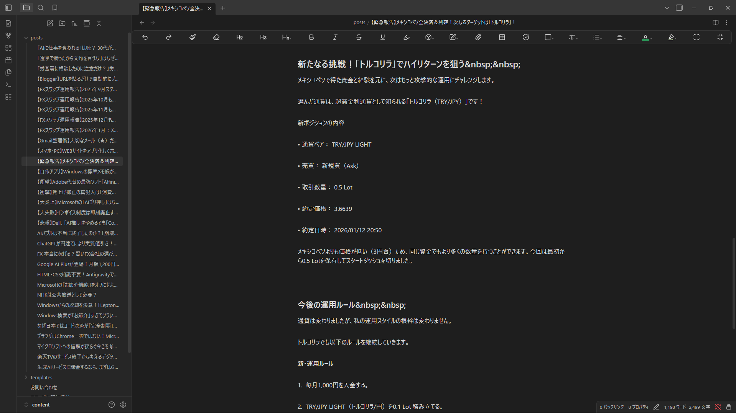Image resolution: width=736 pixels, height=413 pixels.
Task: Toggle underline formatting
Action: coord(382,37)
